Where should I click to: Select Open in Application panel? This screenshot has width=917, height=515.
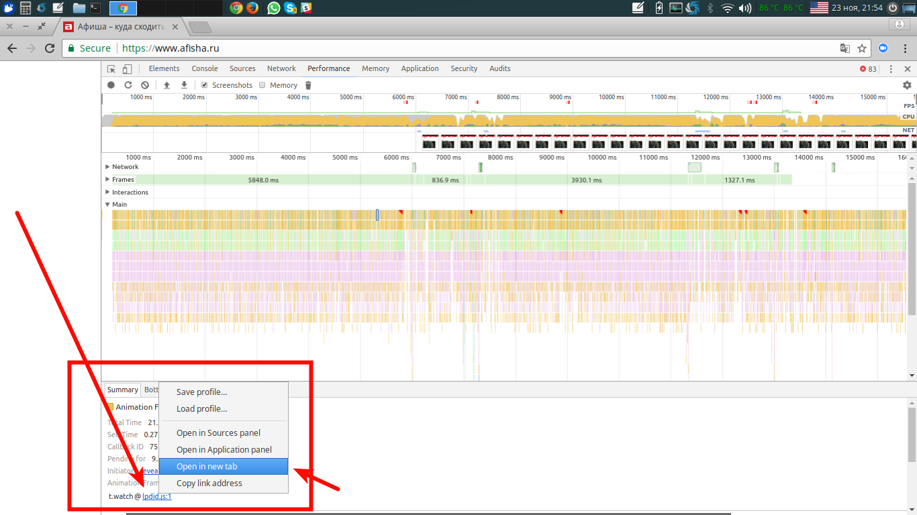pos(224,450)
